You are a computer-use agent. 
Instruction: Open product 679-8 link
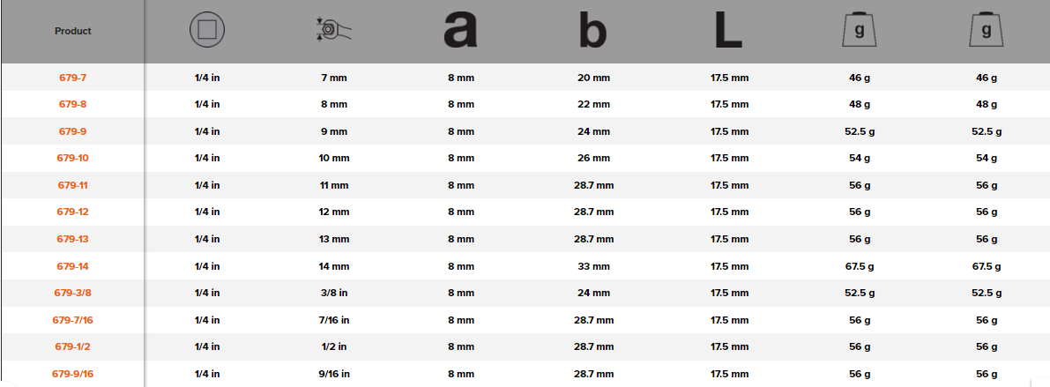pos(73,104)
